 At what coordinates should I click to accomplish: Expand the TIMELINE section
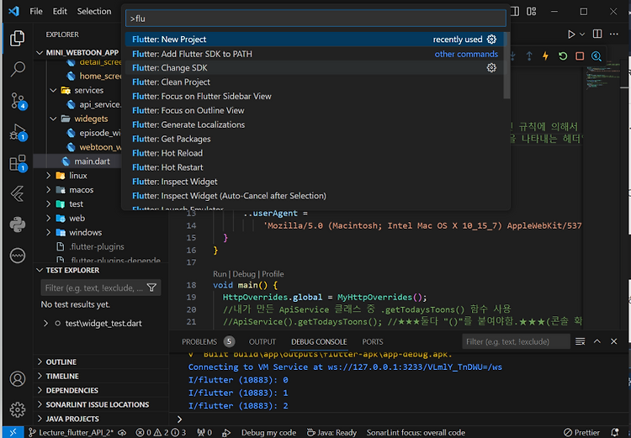tap(40, 376)
